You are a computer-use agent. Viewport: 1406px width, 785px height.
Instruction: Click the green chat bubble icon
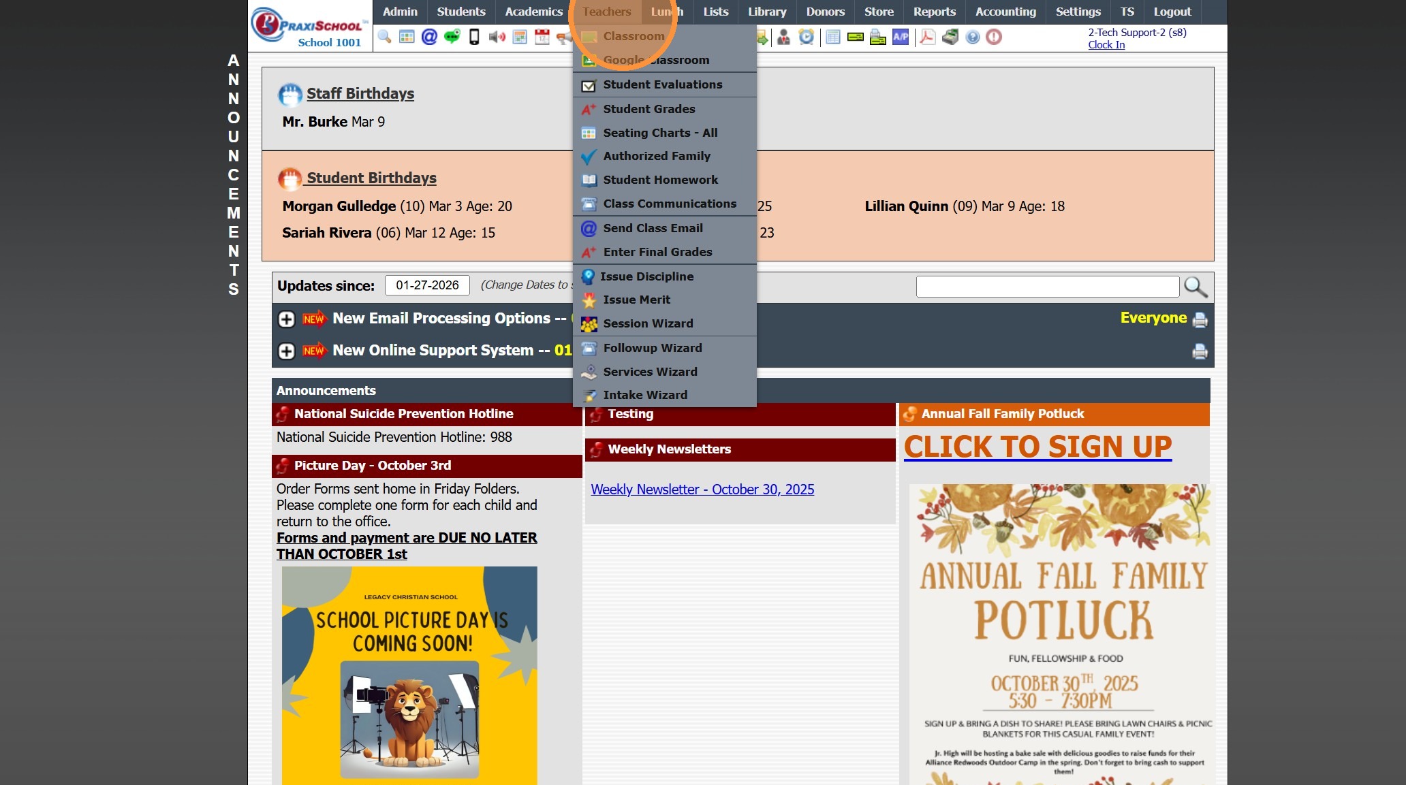click(452, 37)
